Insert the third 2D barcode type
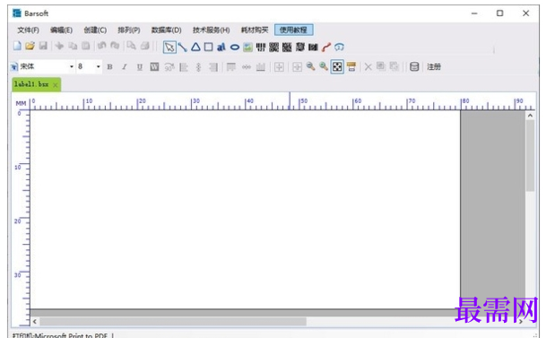Viewport: 555px width, 338px height. 300,48
